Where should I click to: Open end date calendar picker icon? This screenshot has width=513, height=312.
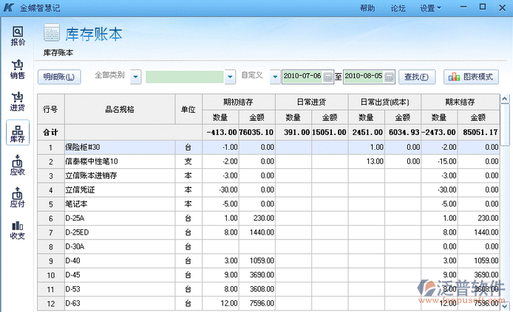[x=390, y=77]
